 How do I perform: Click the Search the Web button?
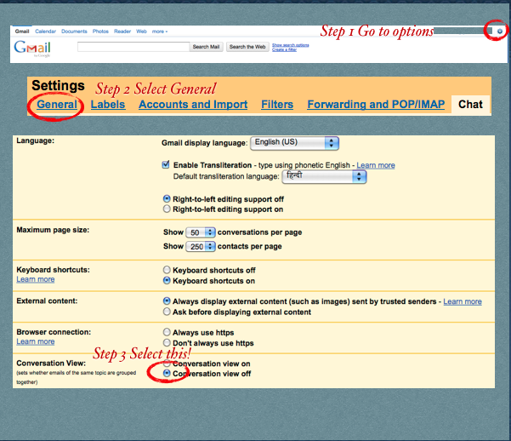[247, 47]
